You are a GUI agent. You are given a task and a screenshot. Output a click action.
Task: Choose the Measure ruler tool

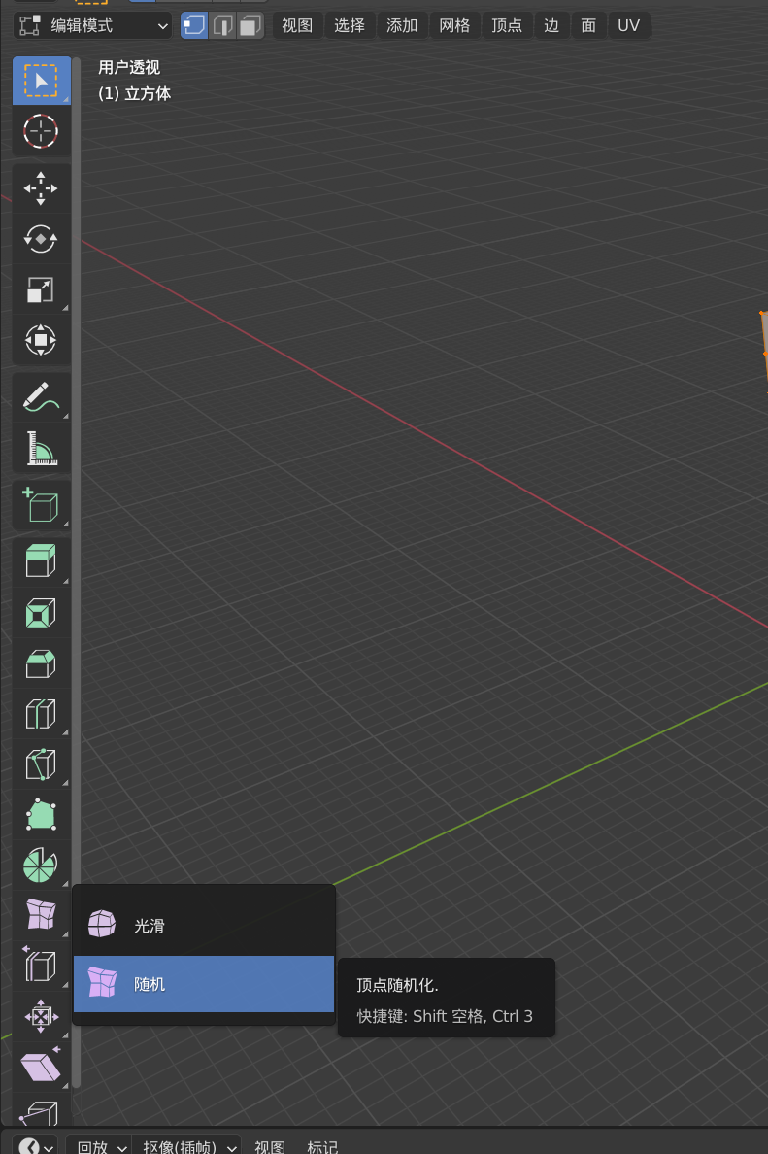pyautogui.click(x=41, y=448)
